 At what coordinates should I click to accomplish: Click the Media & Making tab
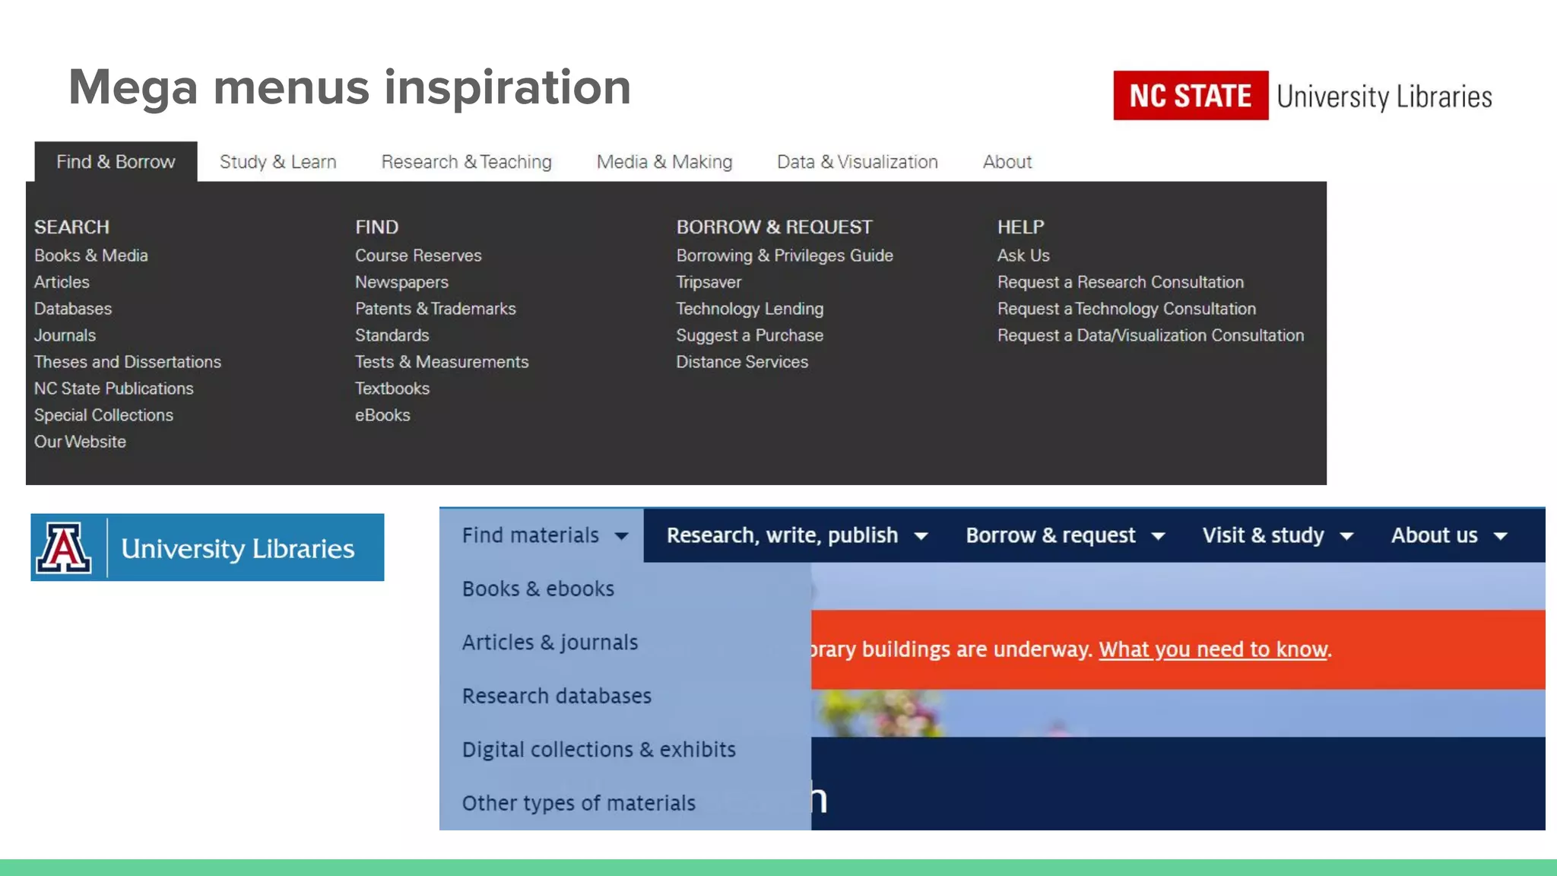pyautogui.click(x=664, y=162)
